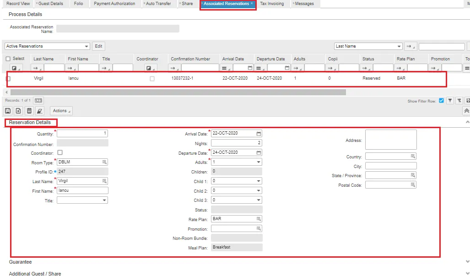Open the Departure Date calendar in Reservation Details
This screenshot has width=470, height=276.
coord(259,152)
